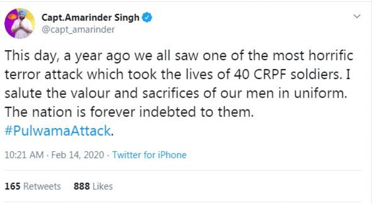Click the word "horrific" in the tweet
Screen dimensions: 380x204
(x=331, y=56)
